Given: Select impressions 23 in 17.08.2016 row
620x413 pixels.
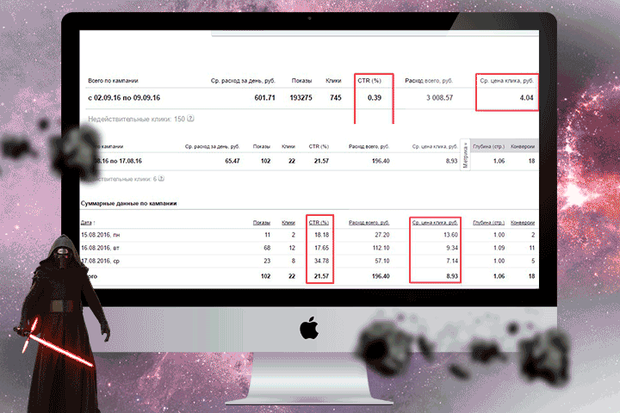Looking at the screenshot, I should (x=267, y=261).
